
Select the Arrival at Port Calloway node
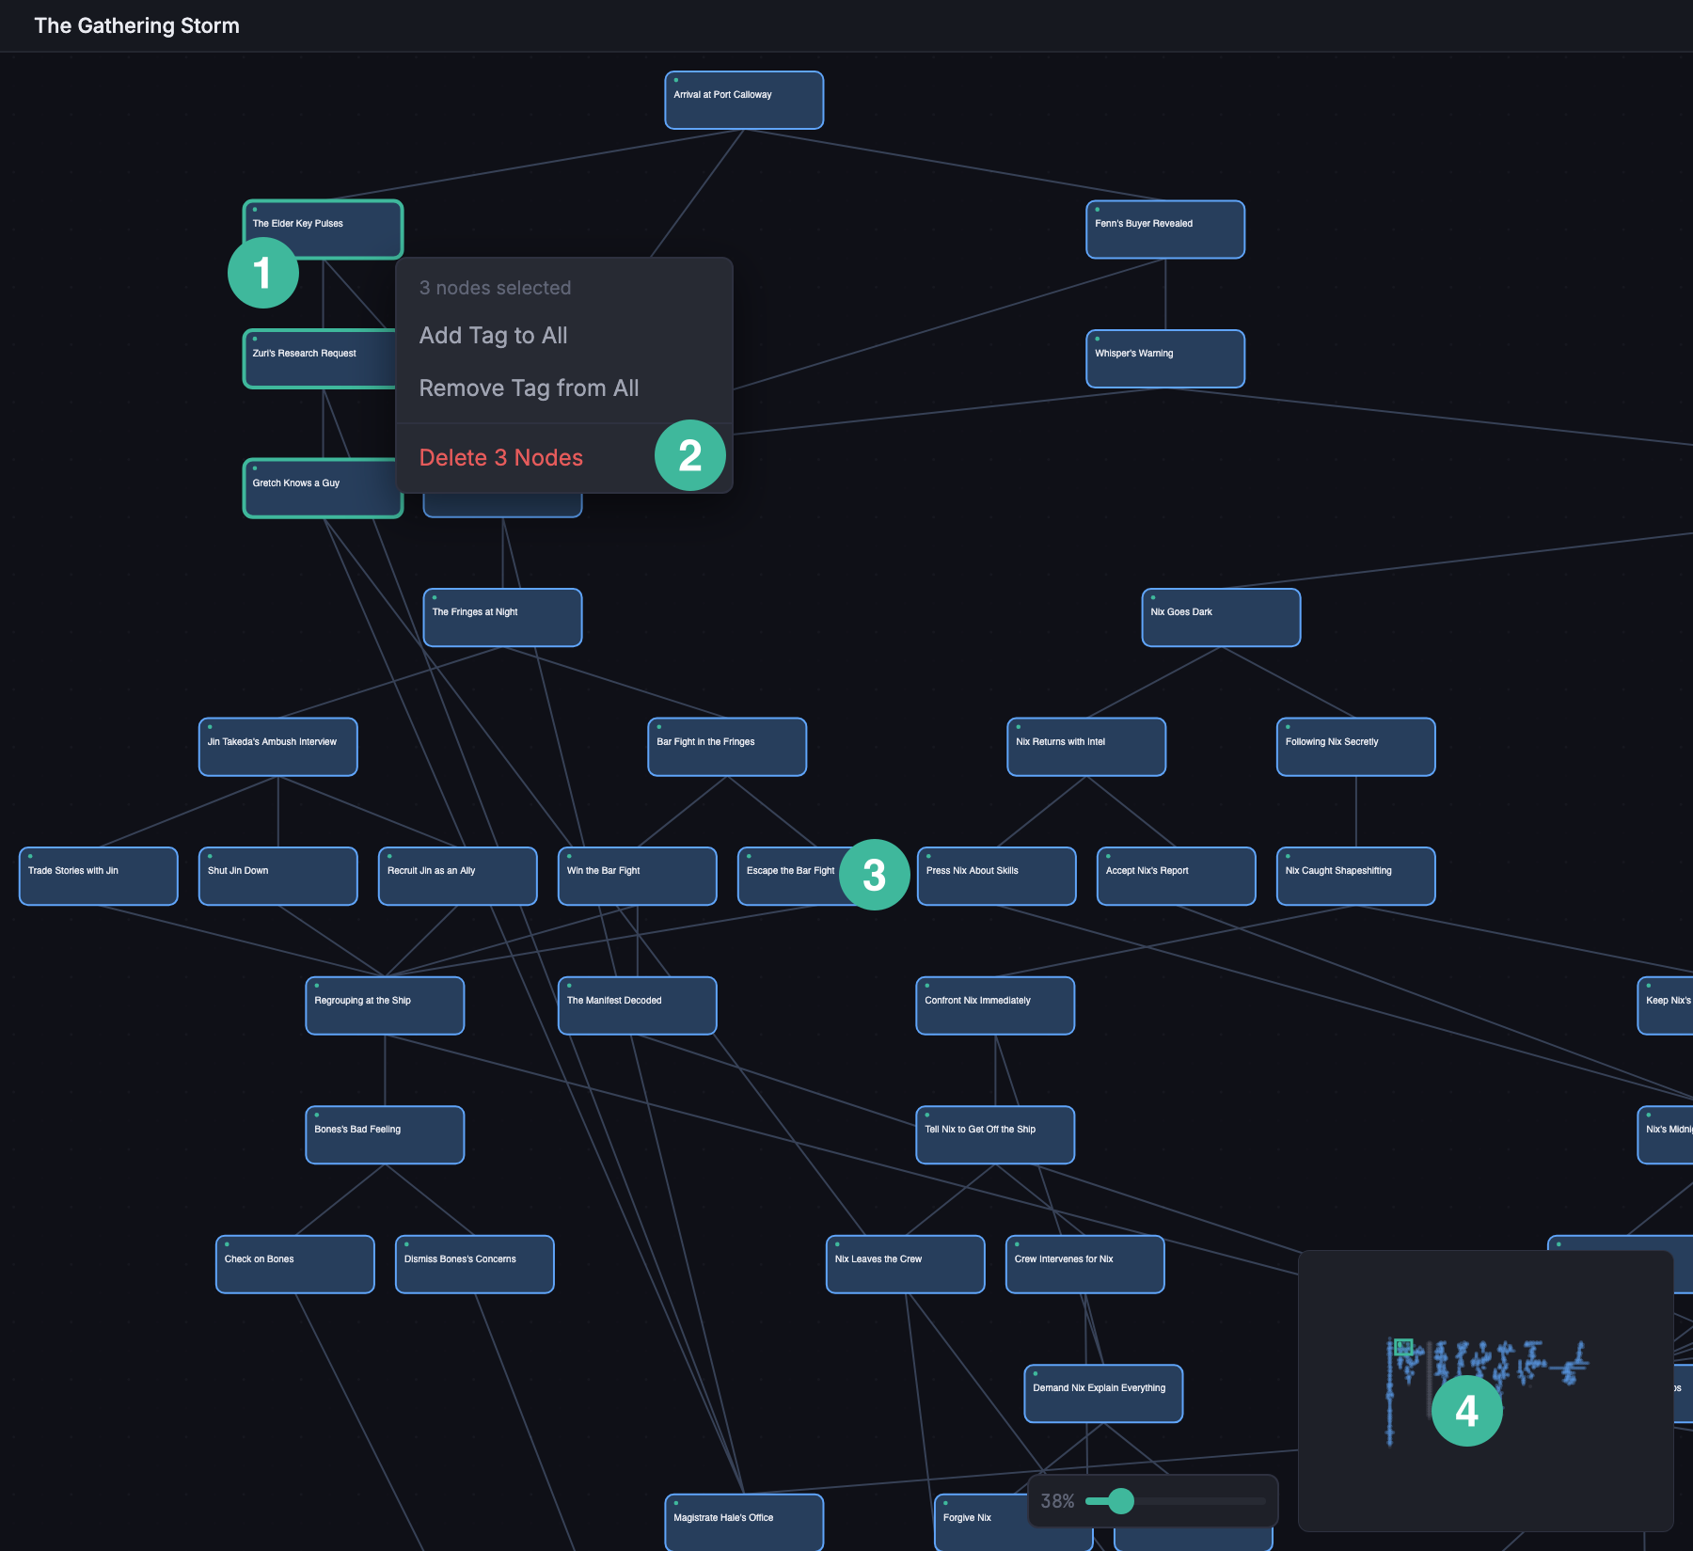[x=744, y=101]
